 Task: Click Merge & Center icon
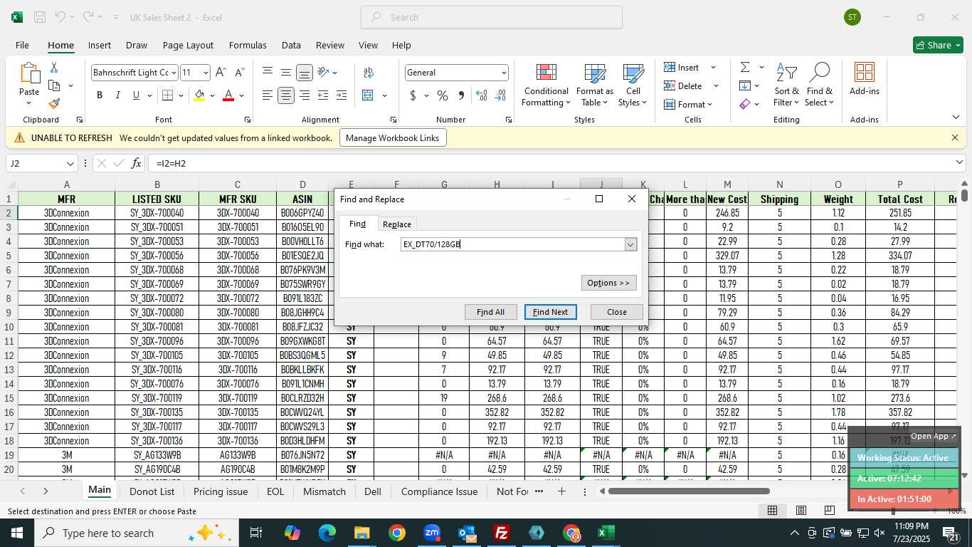tap(368, 95)
